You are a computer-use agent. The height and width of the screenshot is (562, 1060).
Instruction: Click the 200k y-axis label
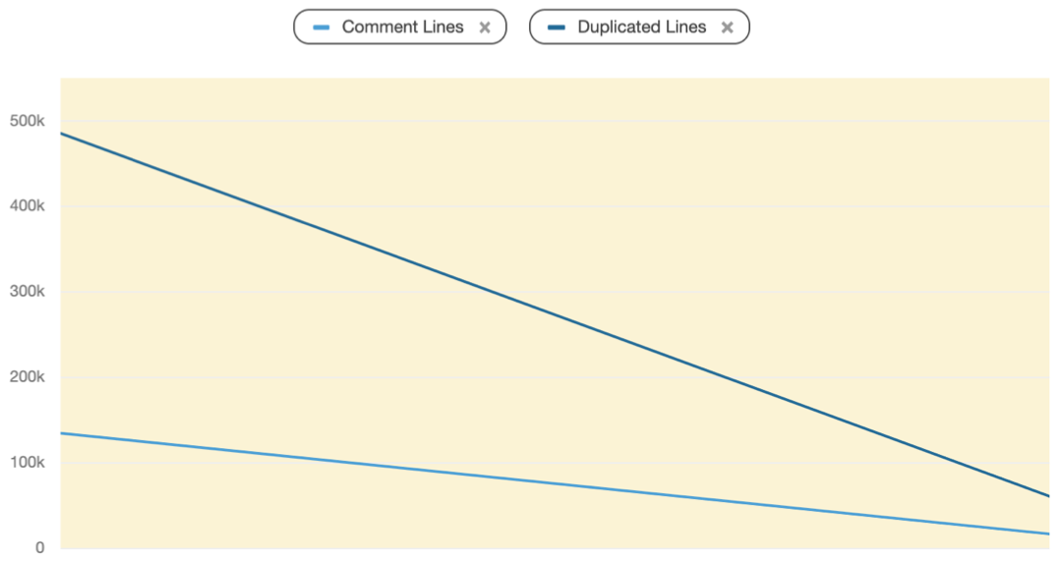(27, 377)
